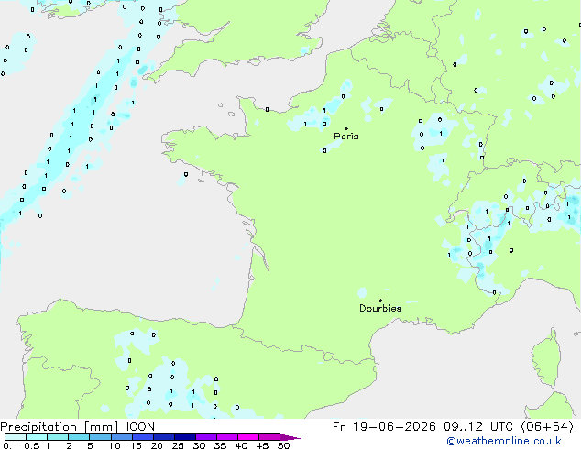Click the Dourbies city label
The height and width of the screenshot is (449, 581).
(380, 308)
